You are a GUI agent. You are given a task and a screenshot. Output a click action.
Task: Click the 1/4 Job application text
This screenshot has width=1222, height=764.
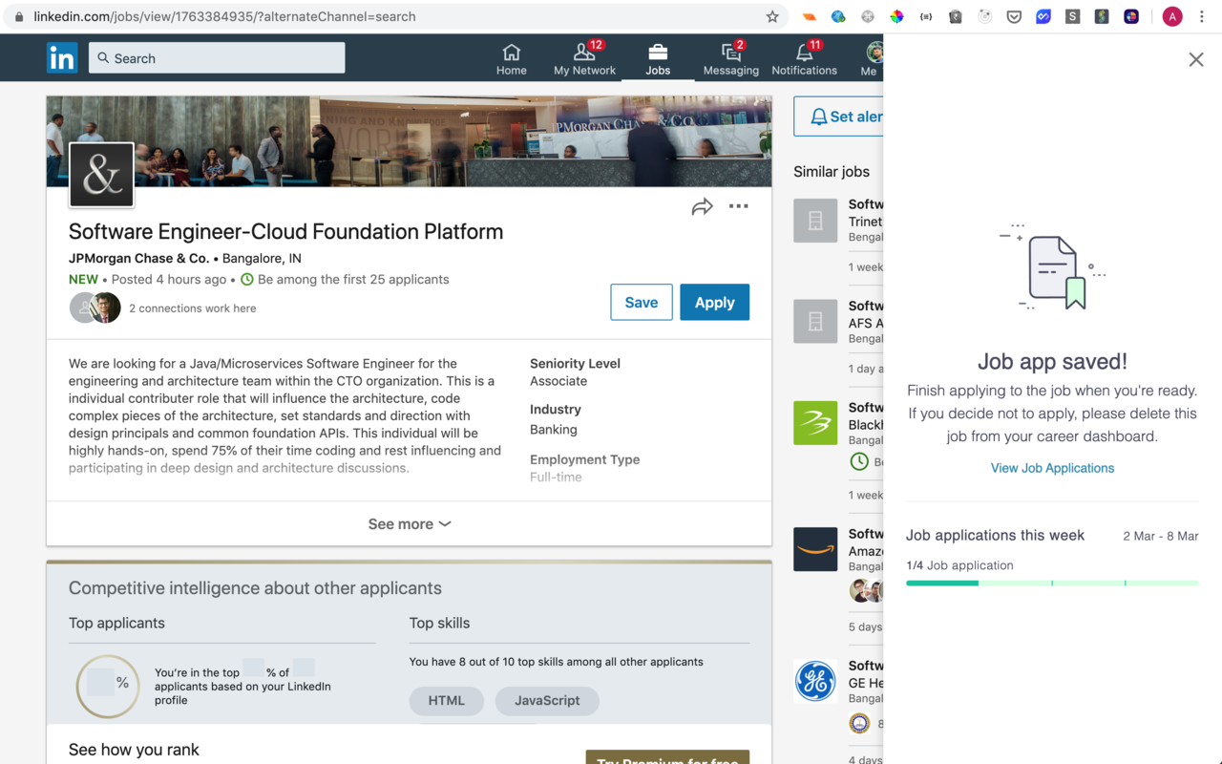coord(959,565)
